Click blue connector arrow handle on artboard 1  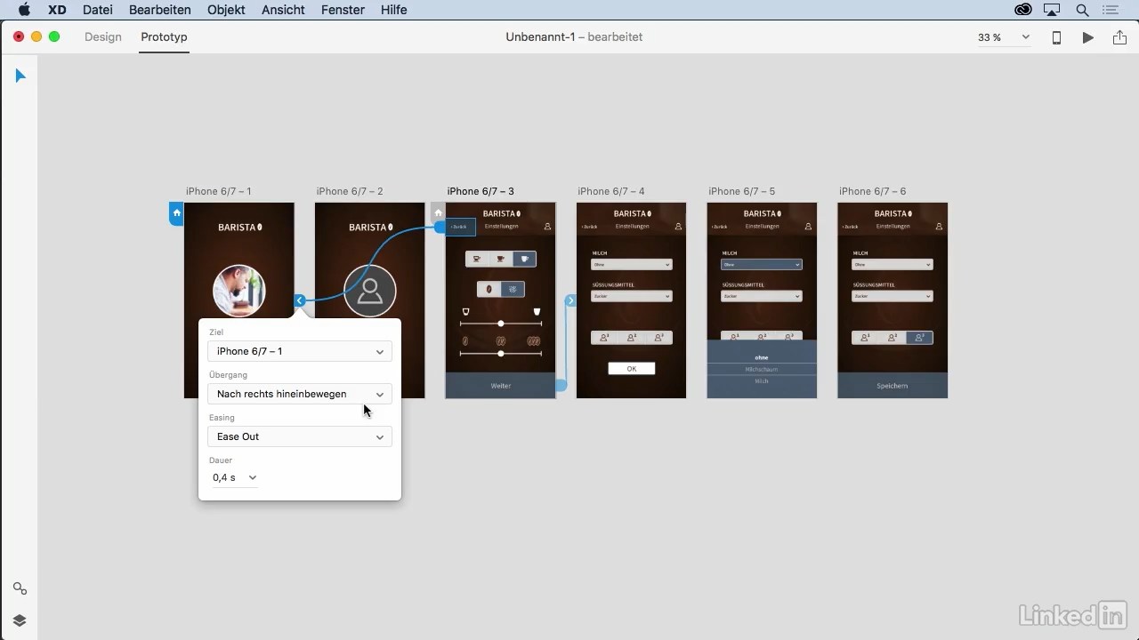pos(300,300)
